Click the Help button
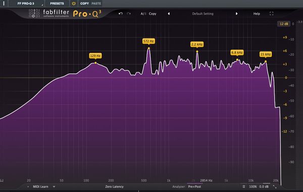 pyautogui.click(x=257, y=14)
